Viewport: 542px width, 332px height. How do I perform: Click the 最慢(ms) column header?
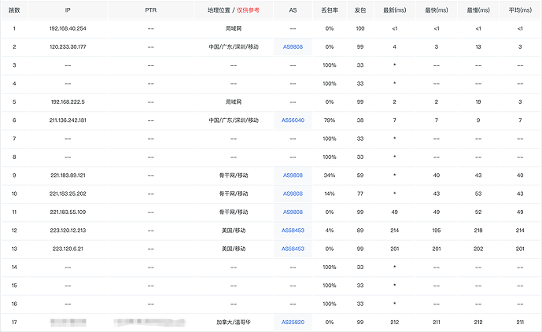(478, 10)
